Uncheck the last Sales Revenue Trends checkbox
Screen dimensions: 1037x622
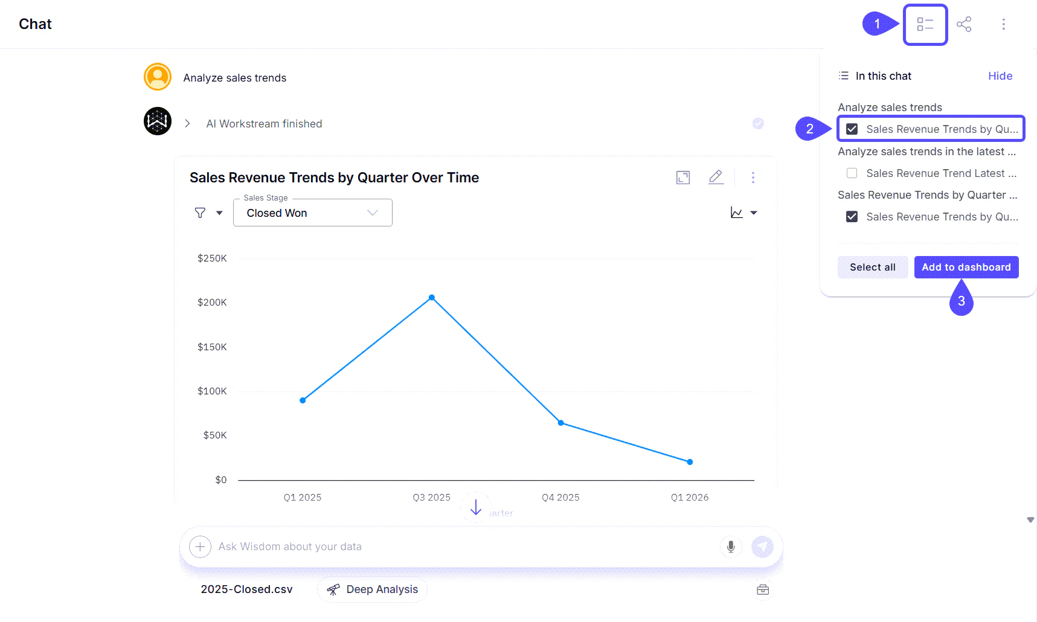852,216
